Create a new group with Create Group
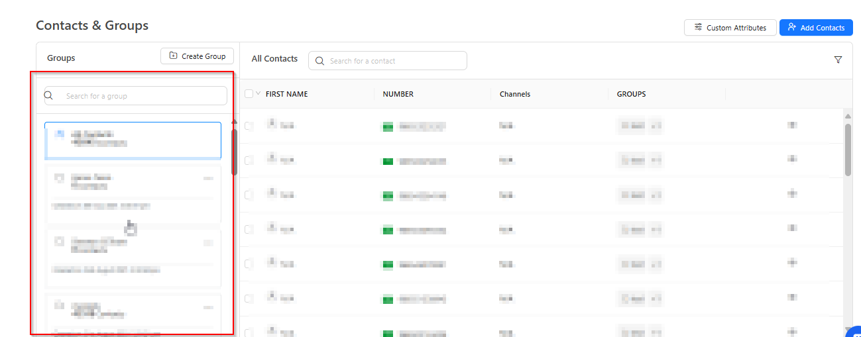 tap(197, 56)
